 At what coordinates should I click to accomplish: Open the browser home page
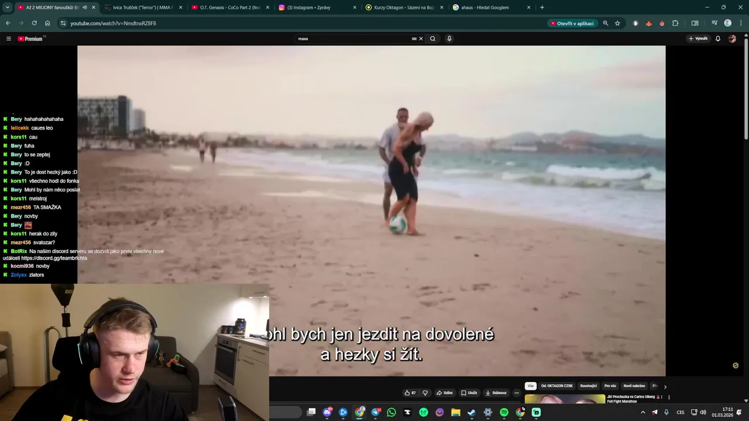click(x=47, y=23)
